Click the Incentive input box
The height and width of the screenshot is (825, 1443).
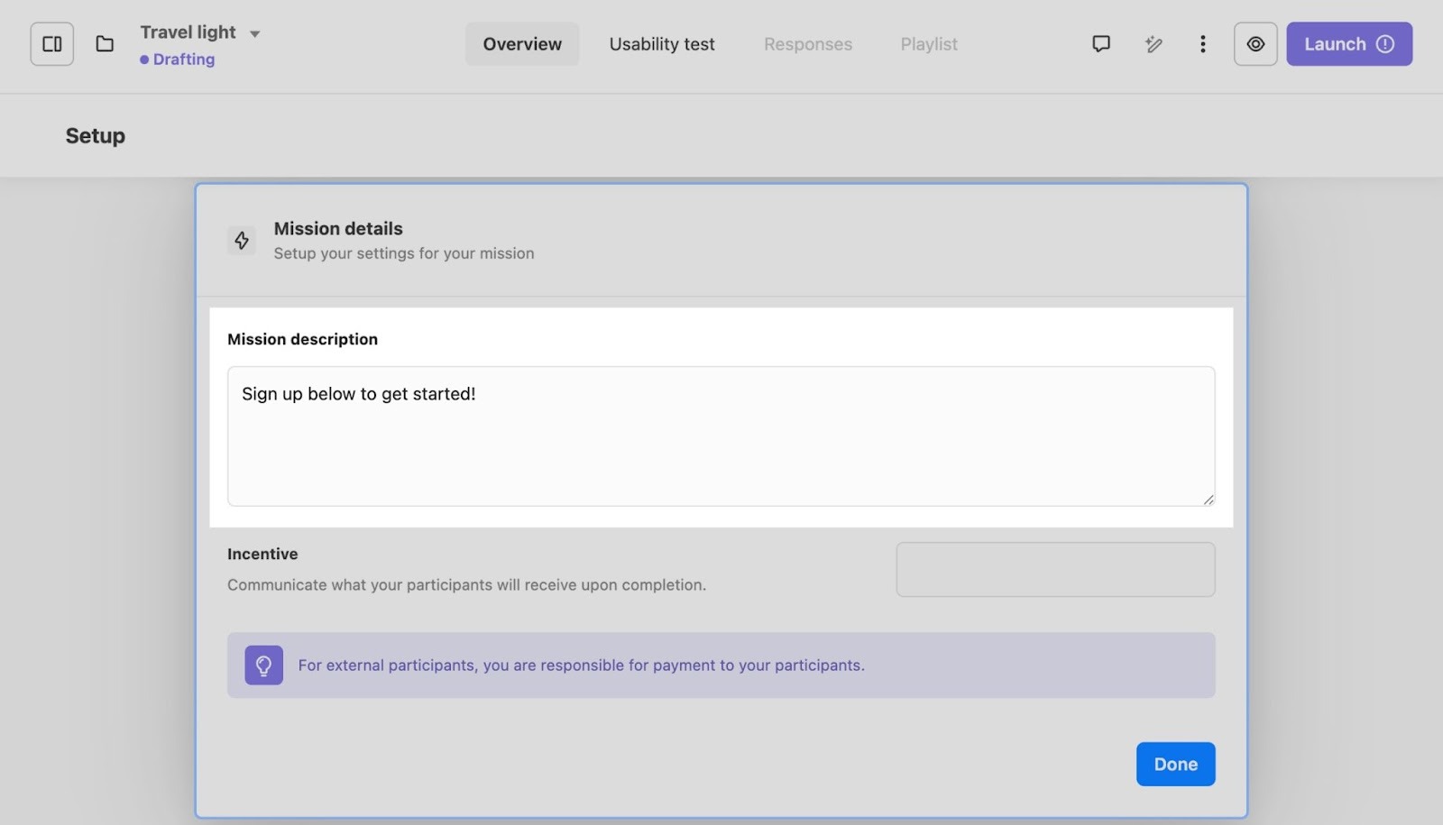click(1055, 569)
